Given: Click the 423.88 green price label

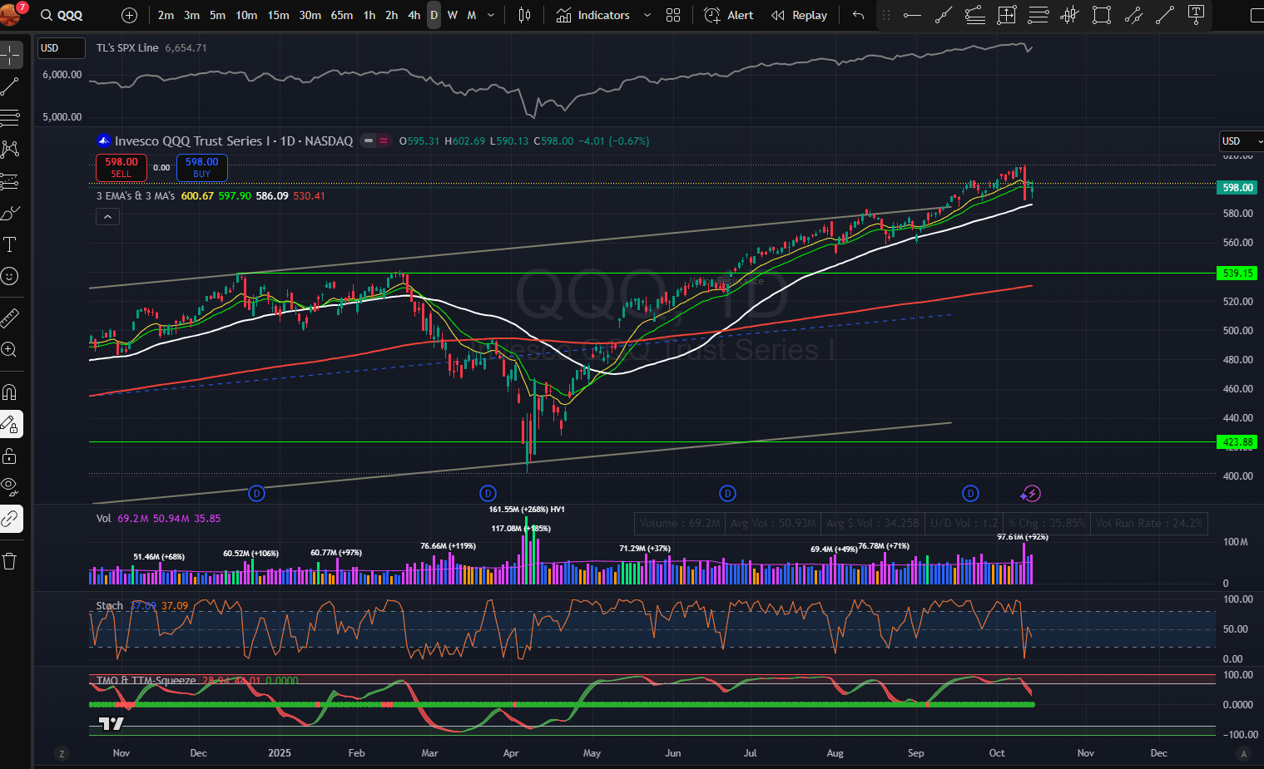Looking at the screenshot, I should point(1237,442).
